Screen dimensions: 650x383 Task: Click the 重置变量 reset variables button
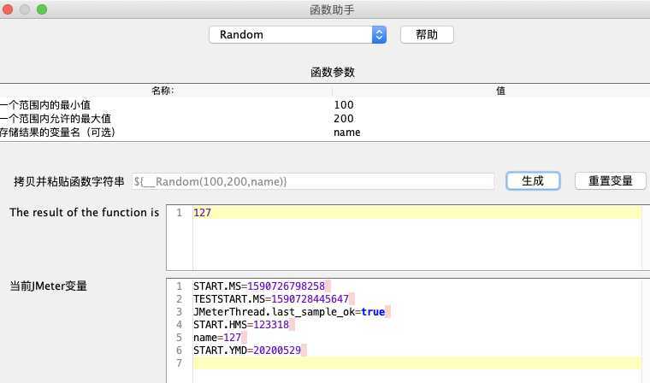click(610, 181)
